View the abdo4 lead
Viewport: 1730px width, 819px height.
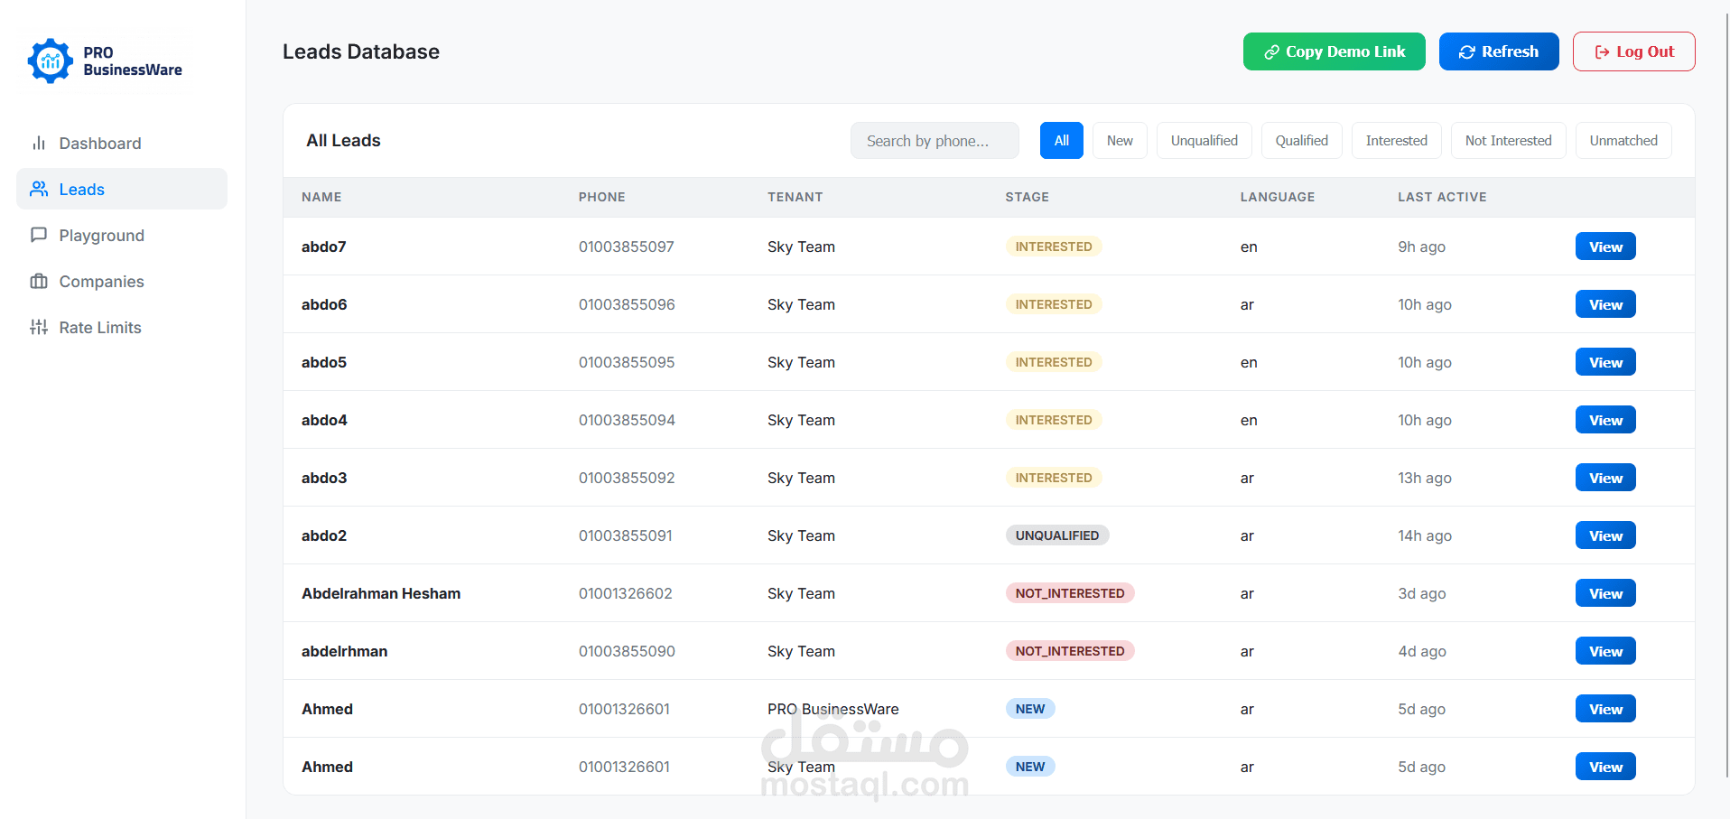pos(1605,420)
